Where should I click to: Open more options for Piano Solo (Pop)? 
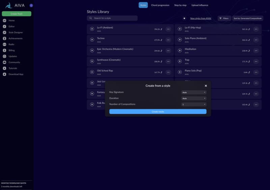(256, 72)
